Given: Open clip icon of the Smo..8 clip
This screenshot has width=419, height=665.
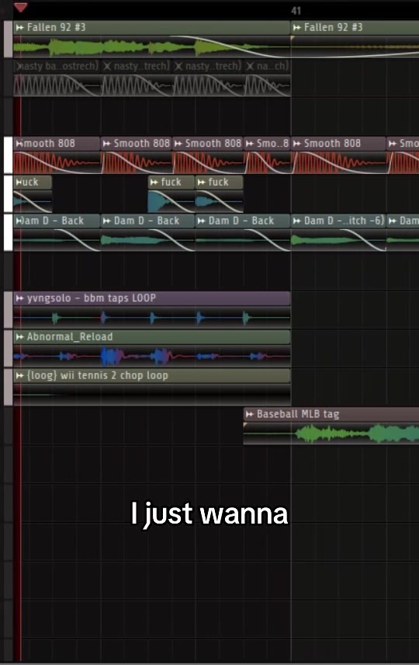Looking at the screenshot, I should pyautogui.click(x=250, y=144).
